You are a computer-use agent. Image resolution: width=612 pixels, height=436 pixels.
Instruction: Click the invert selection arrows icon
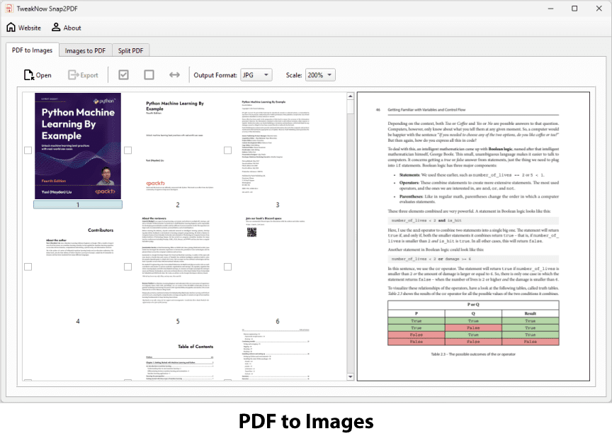174,74
